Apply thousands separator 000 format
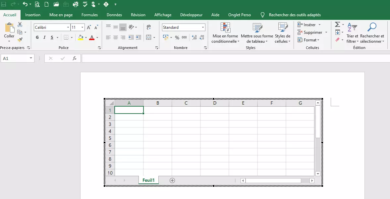The width and height of the screenshot is (390, 199). click(184, 37)
